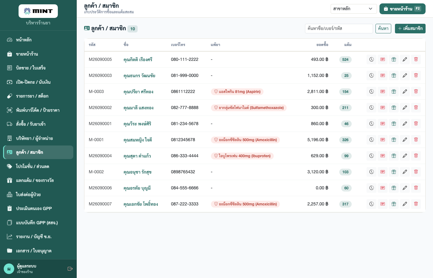Delete member คุณกิตติ เรืองศรี with trash icon

416,59
